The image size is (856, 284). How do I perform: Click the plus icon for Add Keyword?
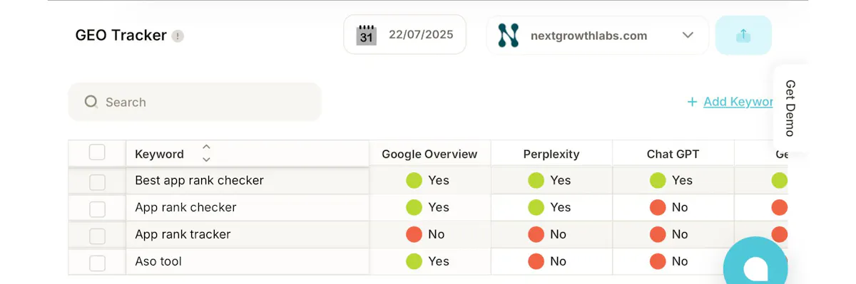pyautogui.click(x=692, y=102)
